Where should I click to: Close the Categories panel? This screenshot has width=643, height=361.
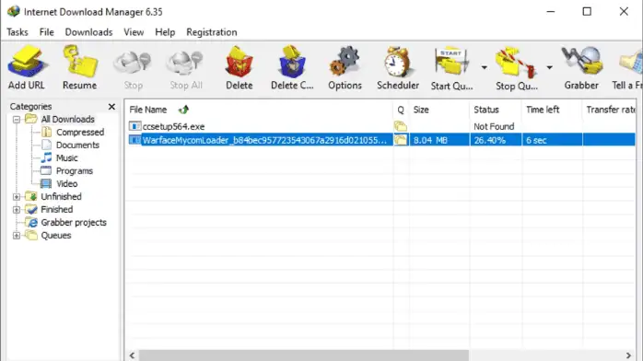[111, 107]
